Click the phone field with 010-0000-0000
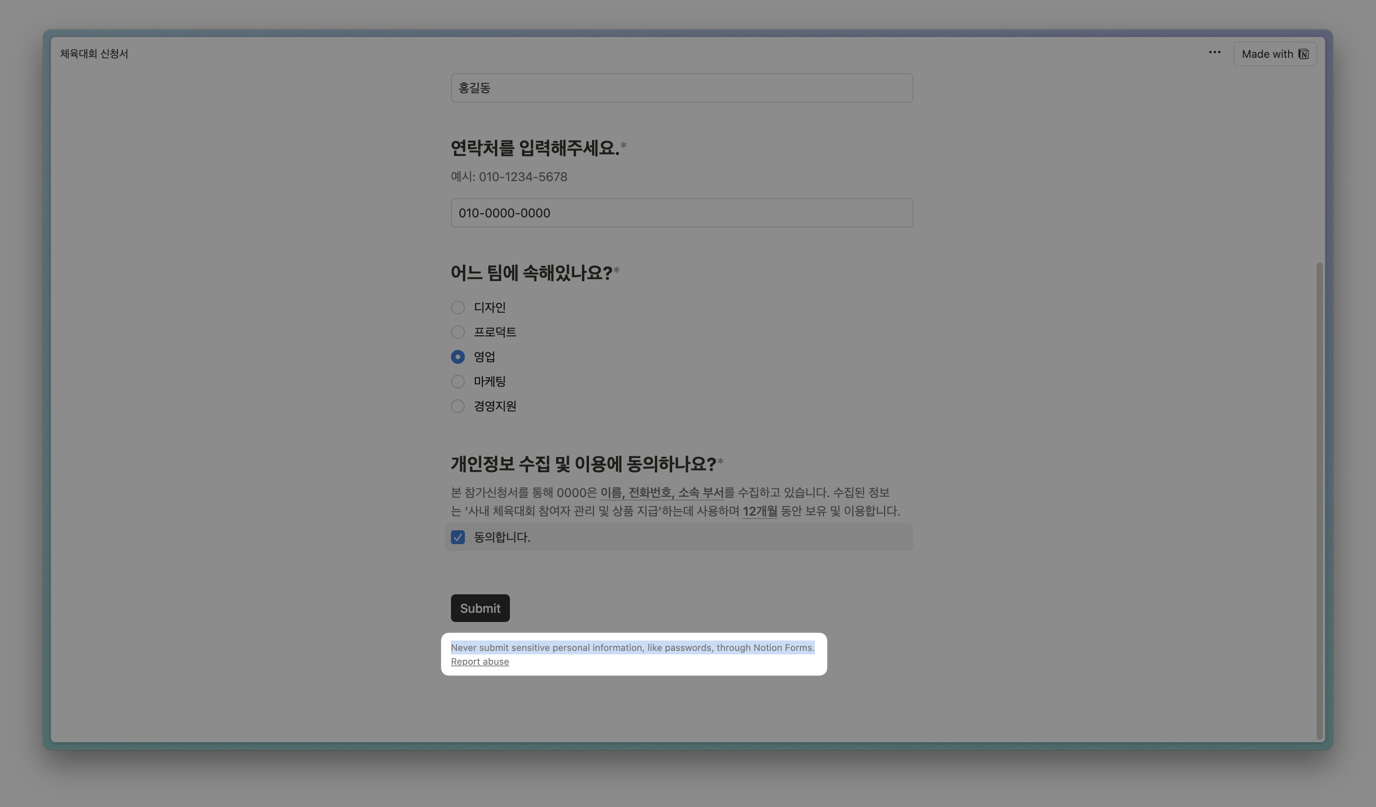 pyautogui.click(x=681, y=213)
